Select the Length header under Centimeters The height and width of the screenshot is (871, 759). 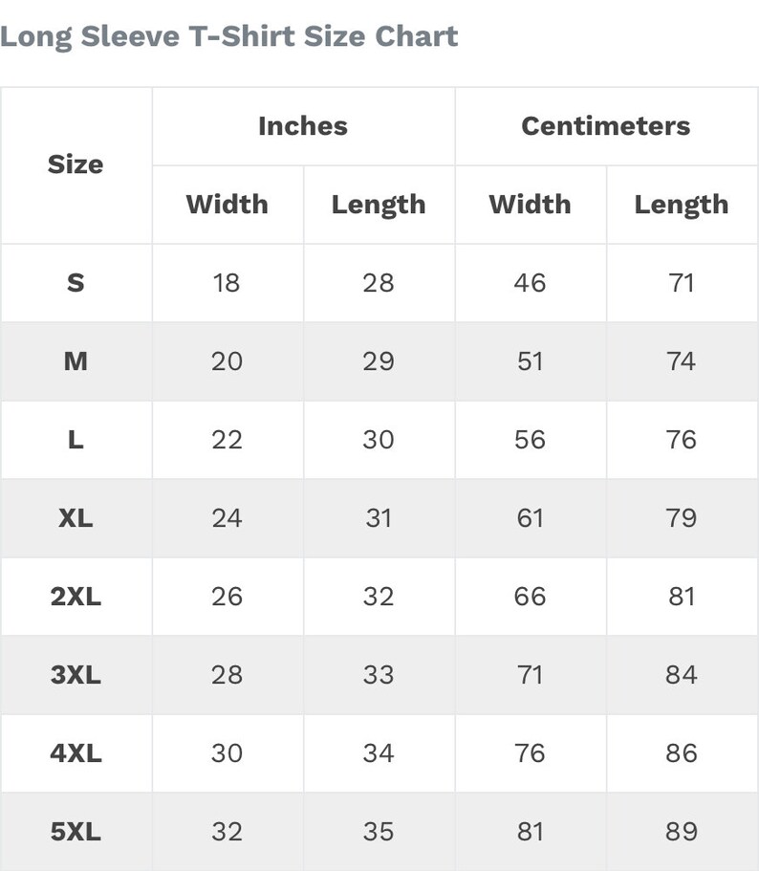(x=683, y=205)
